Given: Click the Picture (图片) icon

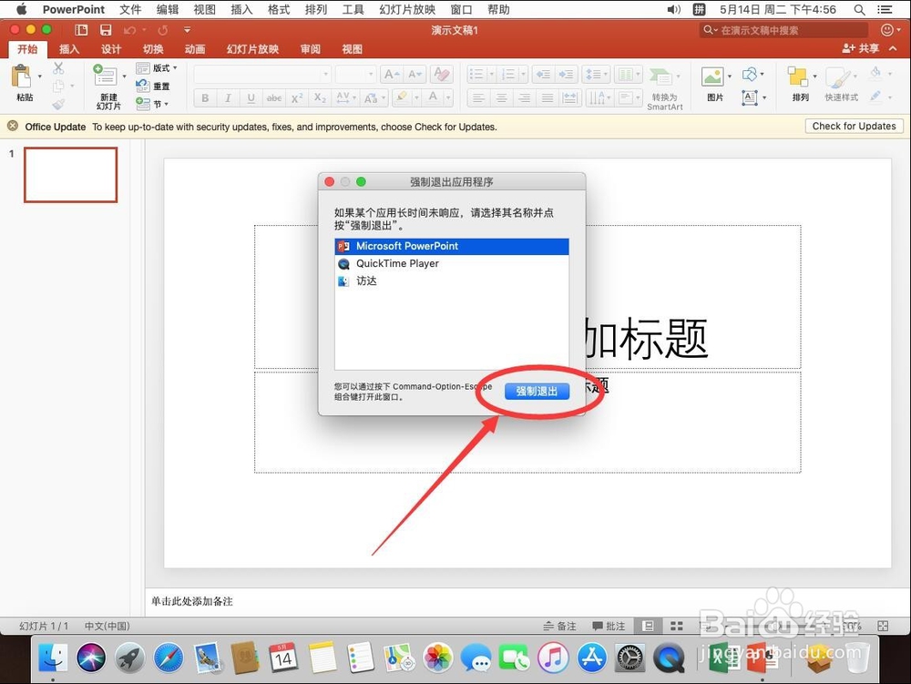Looking at the screenshot, I should 712,77.
